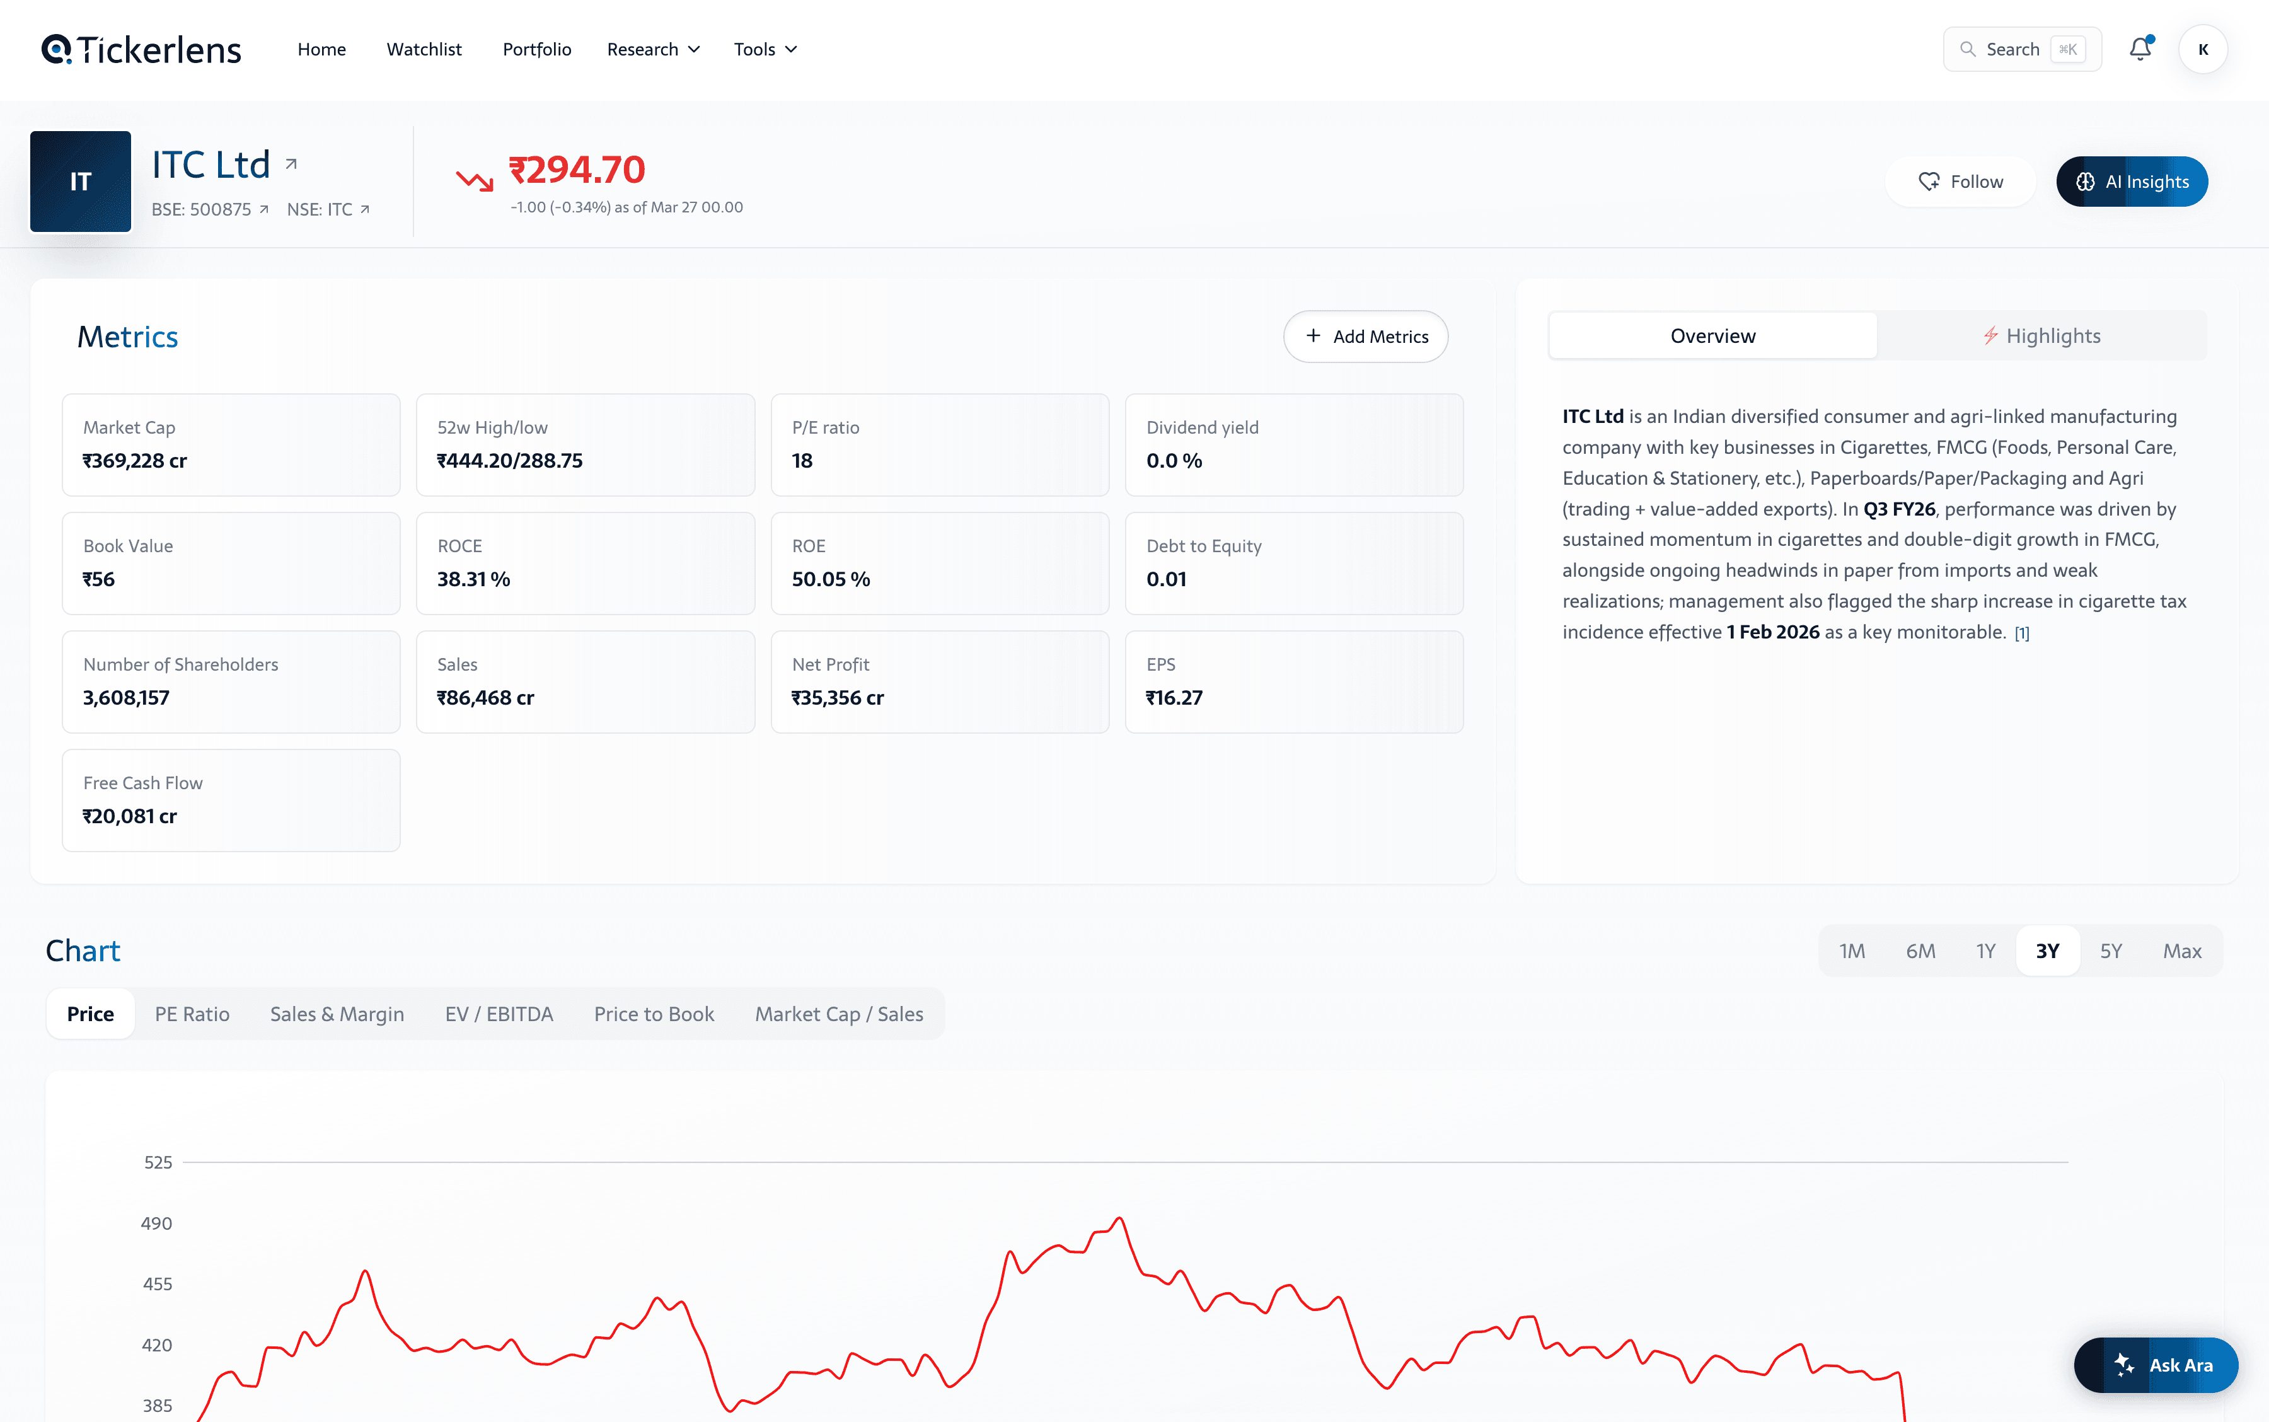Expand the Tools dropdown menu
2269x1422 pixels.
pos(765,49)
